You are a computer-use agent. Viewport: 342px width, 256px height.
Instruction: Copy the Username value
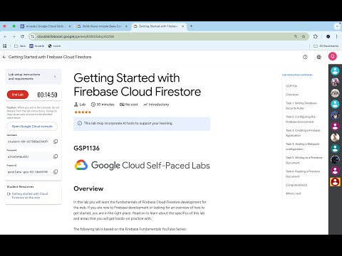tap(56, 142)
